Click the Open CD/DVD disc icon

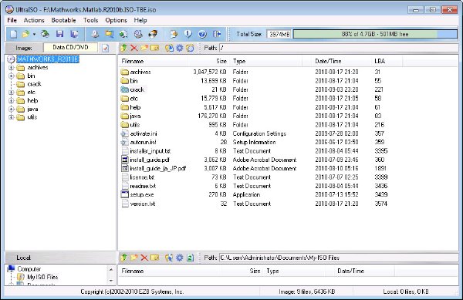tap(46, 34)
